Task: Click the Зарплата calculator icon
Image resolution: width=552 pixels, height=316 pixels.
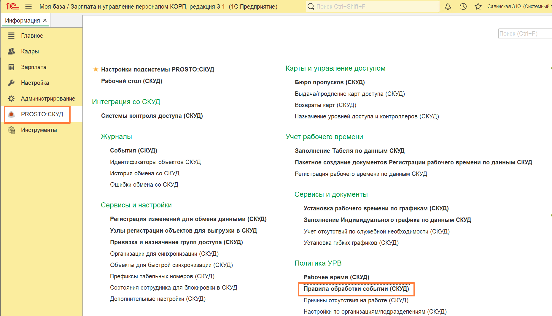Action: (x=11, y=67)
